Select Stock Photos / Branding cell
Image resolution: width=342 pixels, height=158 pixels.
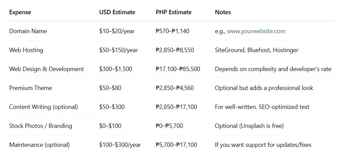[x=41, y=126]
